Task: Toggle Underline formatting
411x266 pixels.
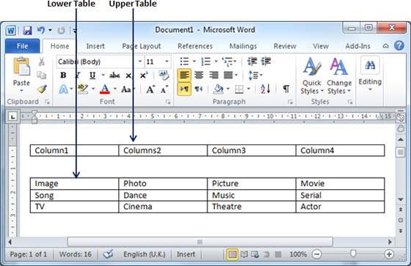Action: pyautogui.click(x=92, y=75)
